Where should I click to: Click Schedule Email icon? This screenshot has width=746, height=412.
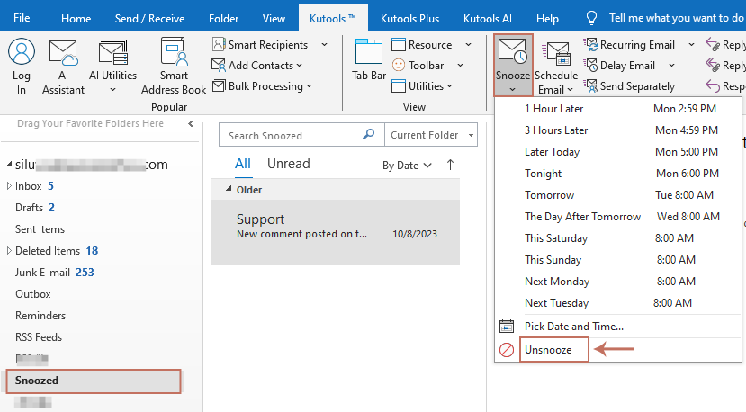point(556,54)
